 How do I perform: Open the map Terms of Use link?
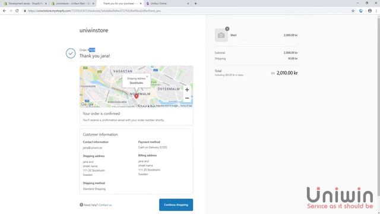(186, 106)
